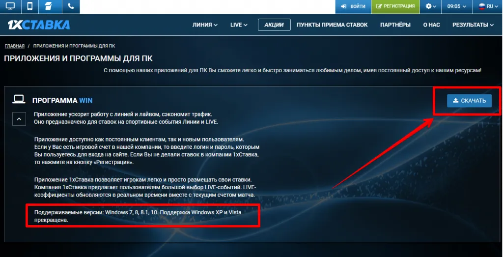This screenshot has width=503, height=257.
Task: Click the page title ПРИЛОЖЕНИЯ И ПРОГРАММЫ ДЛЯ ПК
Action: coord(78,58)
